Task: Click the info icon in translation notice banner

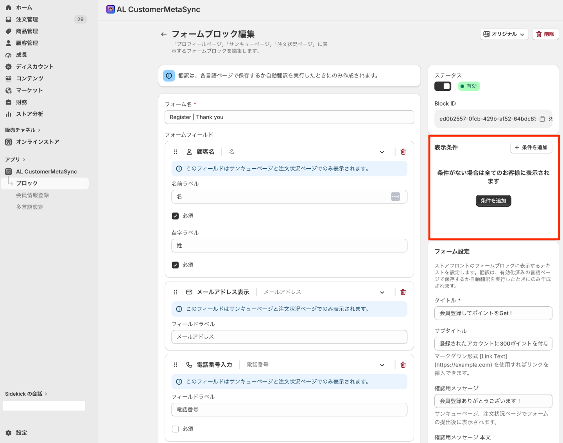Action: point(169,76)
